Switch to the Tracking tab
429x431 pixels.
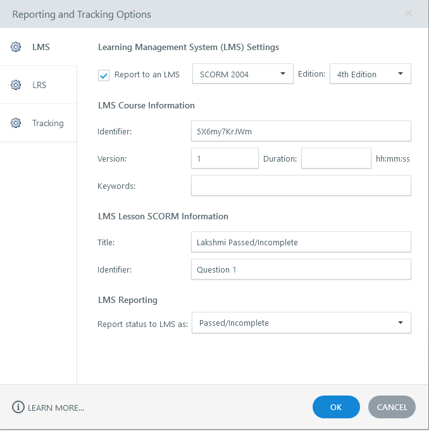[x=48, y=123]
